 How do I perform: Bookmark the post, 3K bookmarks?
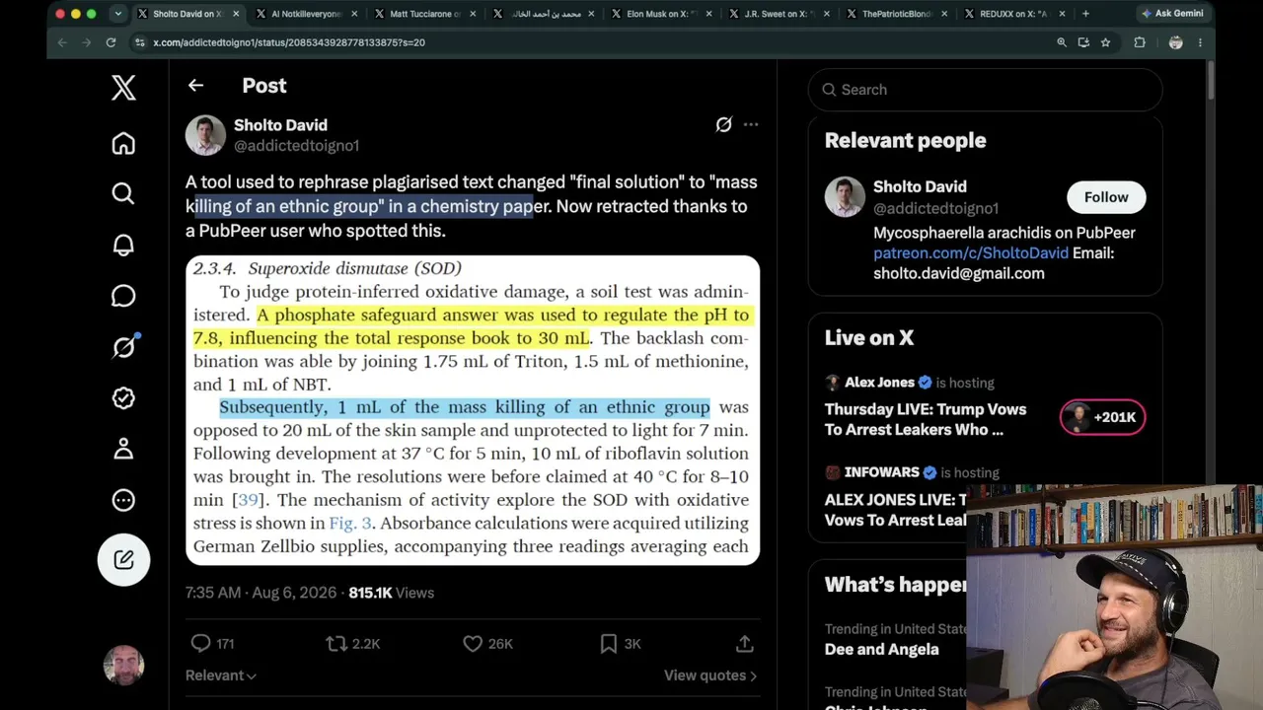click(621, 644)
